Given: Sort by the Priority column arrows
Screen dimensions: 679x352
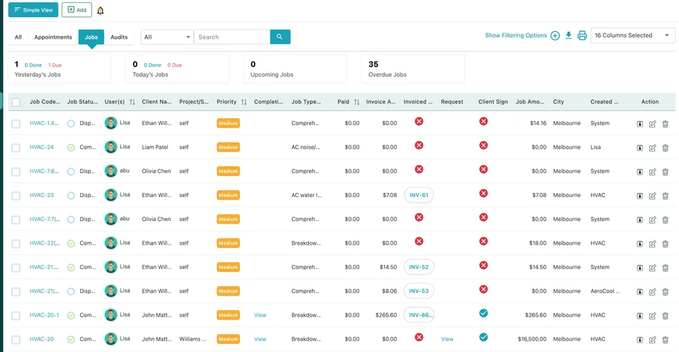Looking at the screenshot, I should tap(244, 102).
